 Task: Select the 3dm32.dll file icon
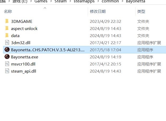click(x=7, y=43)
